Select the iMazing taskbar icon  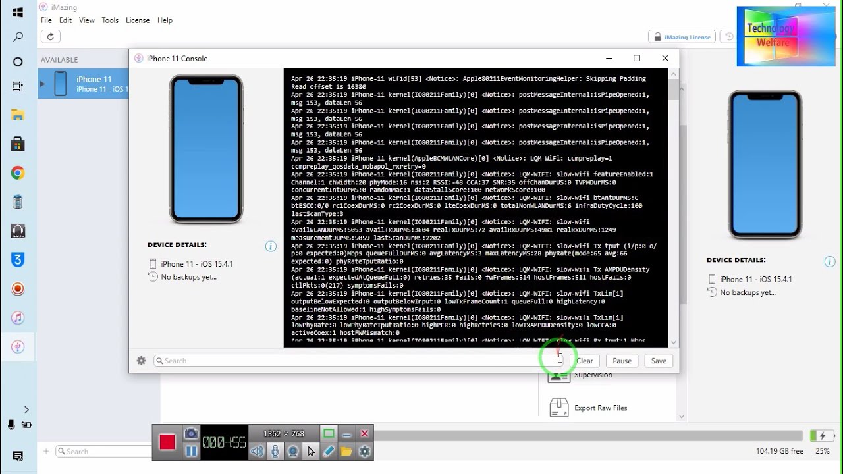pos(18,347)
